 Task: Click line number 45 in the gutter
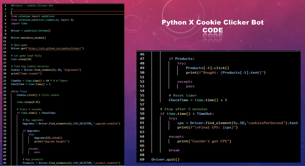click(x=5, y=163)
